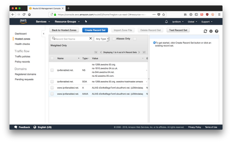Collapse the left navigation panel arrow
The width and height of the screenshot is (232, 143).
click(x=43, y=34)
